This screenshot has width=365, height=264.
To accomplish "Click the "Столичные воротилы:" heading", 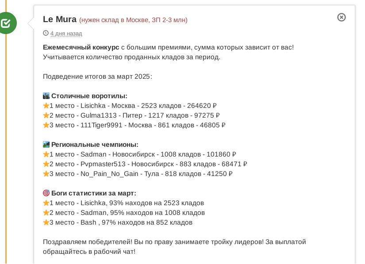I will pos(89,96).
